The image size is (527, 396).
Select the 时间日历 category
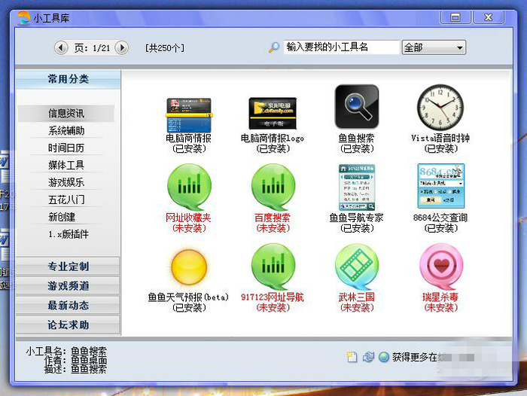(66, 148)
